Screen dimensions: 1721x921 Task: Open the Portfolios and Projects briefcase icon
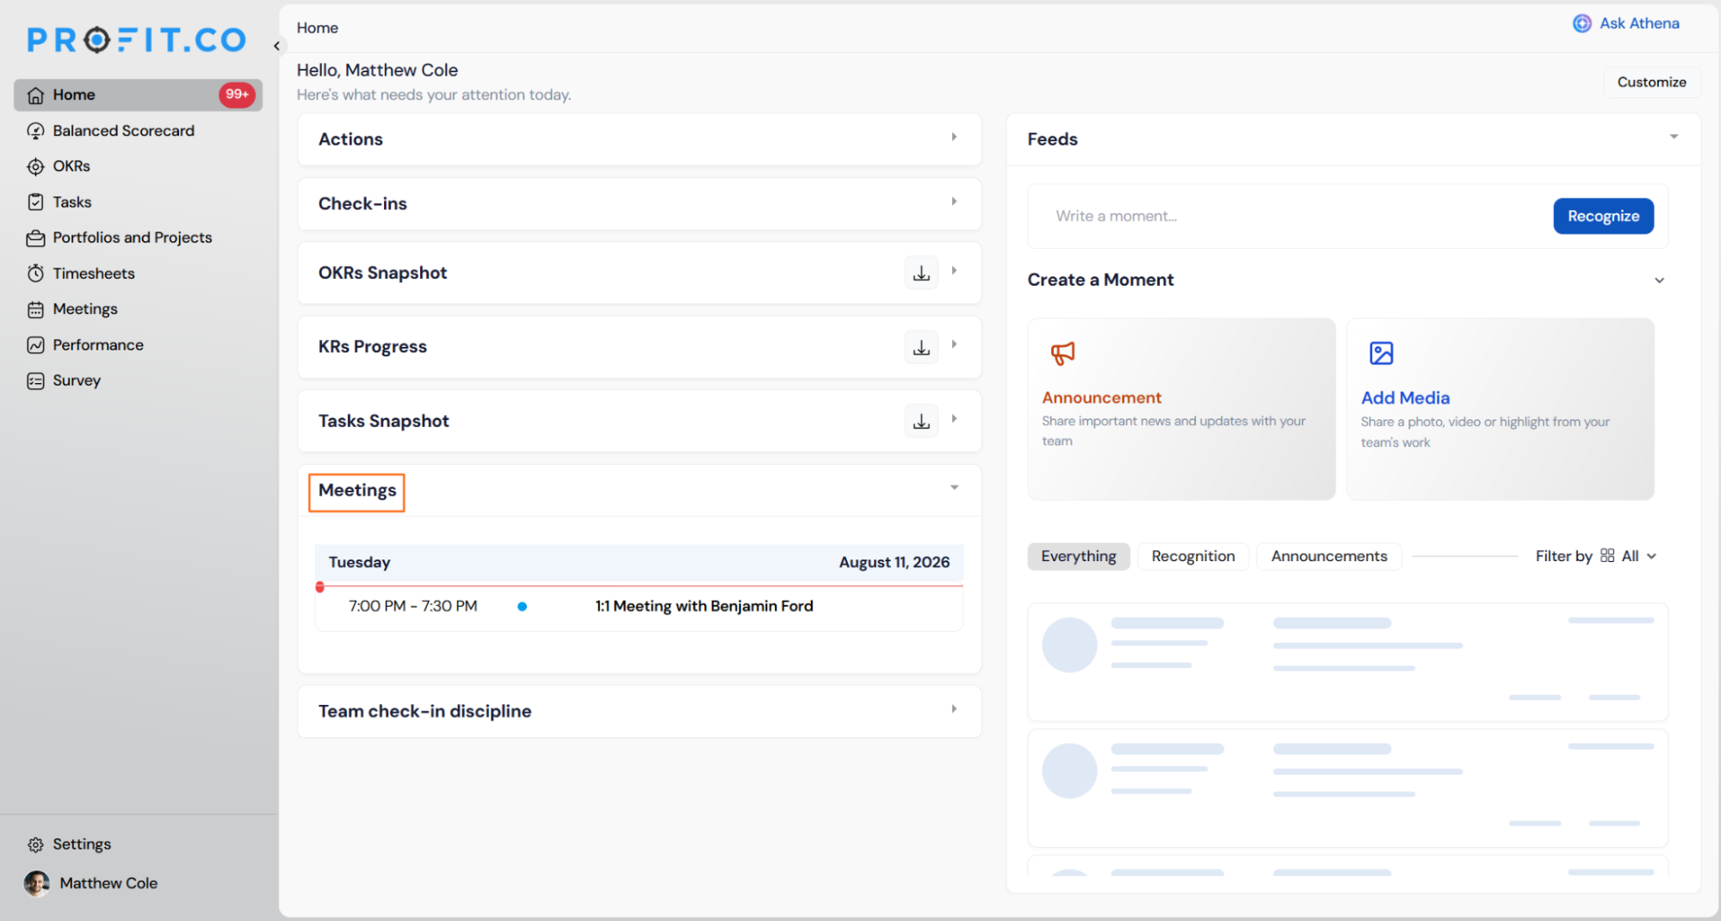[x=35, y=238]
